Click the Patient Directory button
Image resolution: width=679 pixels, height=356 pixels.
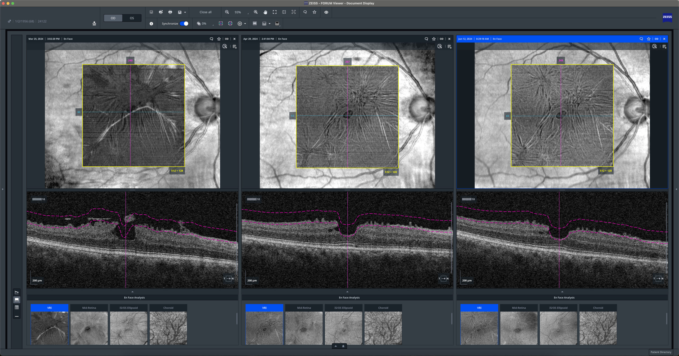(661, 352)
